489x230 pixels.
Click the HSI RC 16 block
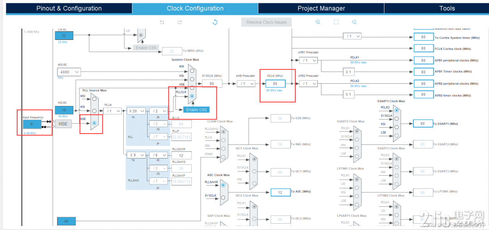64,110
